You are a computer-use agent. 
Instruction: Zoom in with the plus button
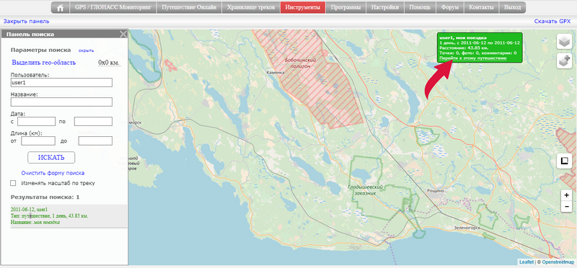pos(566,195)
